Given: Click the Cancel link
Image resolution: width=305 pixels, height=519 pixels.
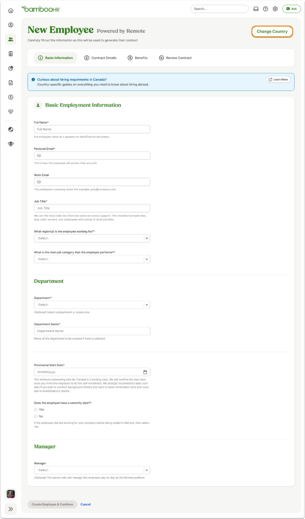Looking at the screenshot, I should click(85, 504).
